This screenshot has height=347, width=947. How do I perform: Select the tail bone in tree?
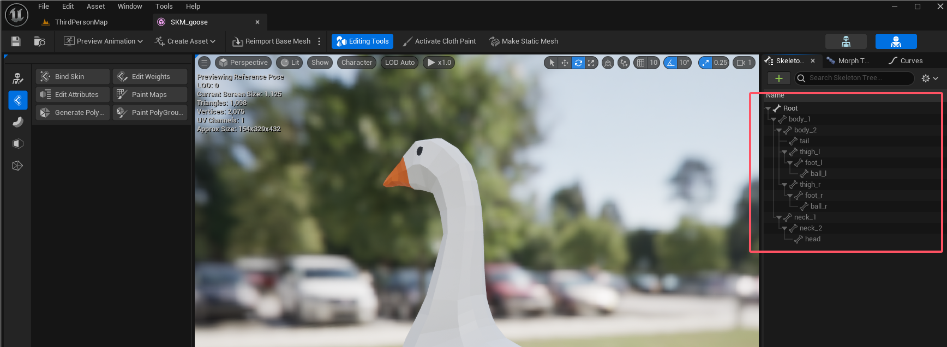click(804, 141)
